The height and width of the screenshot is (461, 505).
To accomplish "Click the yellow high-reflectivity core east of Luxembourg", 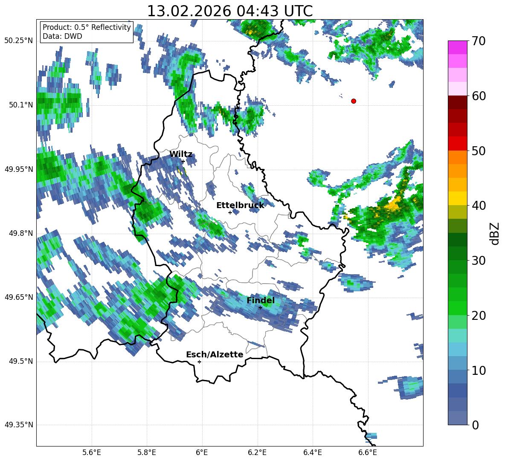I will pos(393,204).
